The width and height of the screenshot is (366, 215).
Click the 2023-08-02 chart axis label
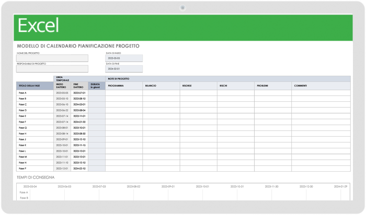pyautogui.click(x=133, y=187)
